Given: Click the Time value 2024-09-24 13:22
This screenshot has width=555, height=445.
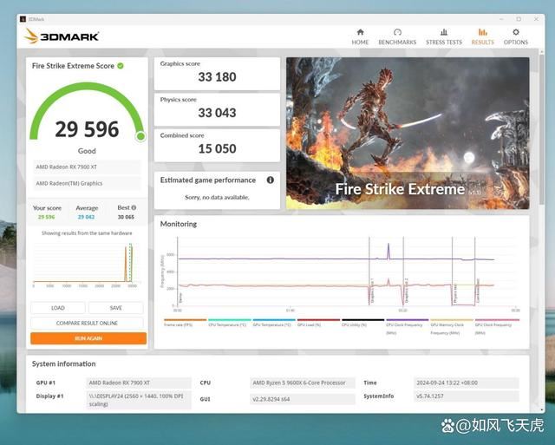Looking at the screenshot, I should [x=467, y=383].
